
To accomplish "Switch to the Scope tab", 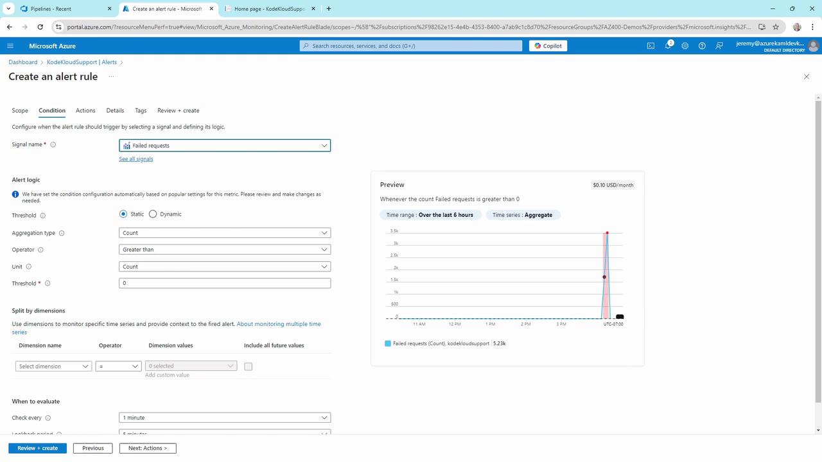I will click(20, 110).
